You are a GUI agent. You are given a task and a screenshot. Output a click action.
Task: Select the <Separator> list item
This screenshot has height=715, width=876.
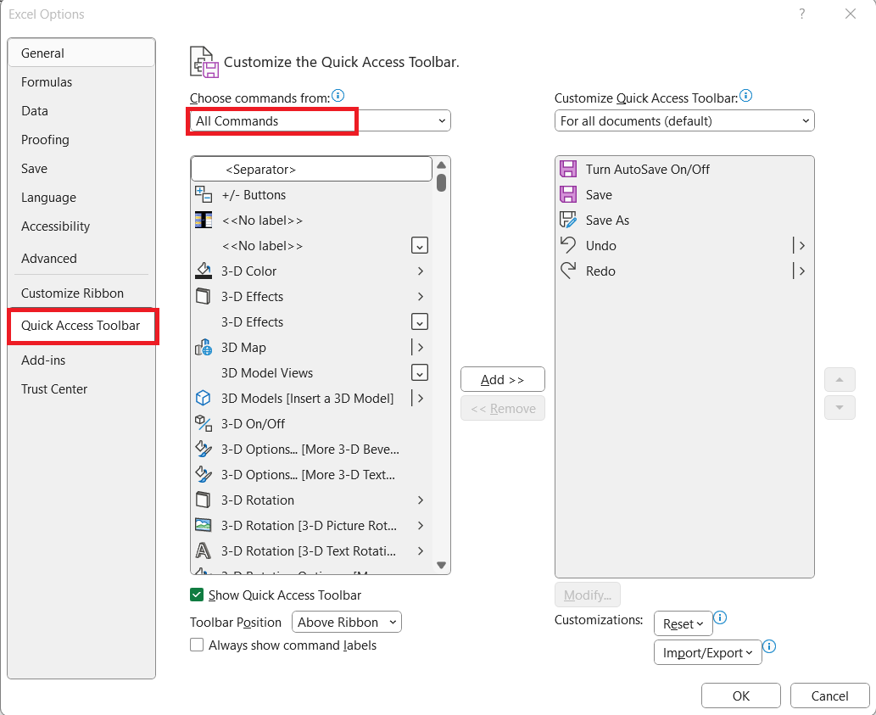click(x=311, y=170)
